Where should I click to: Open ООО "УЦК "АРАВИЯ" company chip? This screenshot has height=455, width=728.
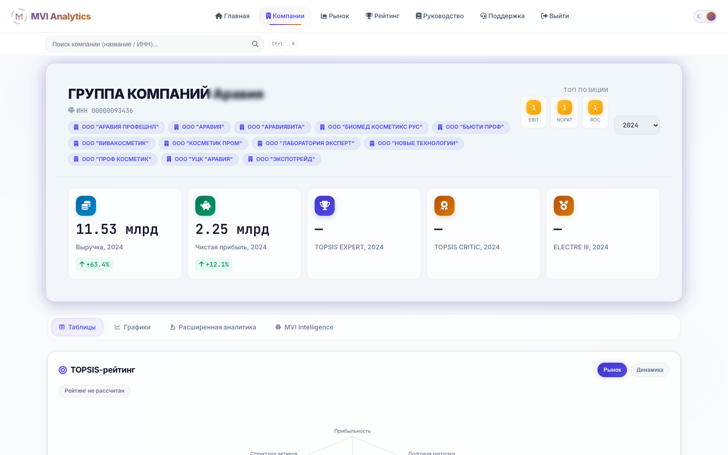(200, 159)
